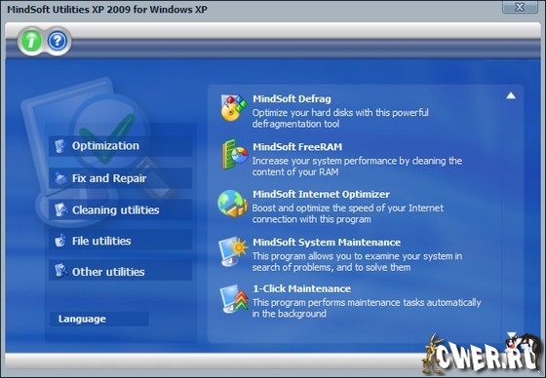Open the Language option
The width and height of the screenshot is (546, 378).
(x=99, y=319)
